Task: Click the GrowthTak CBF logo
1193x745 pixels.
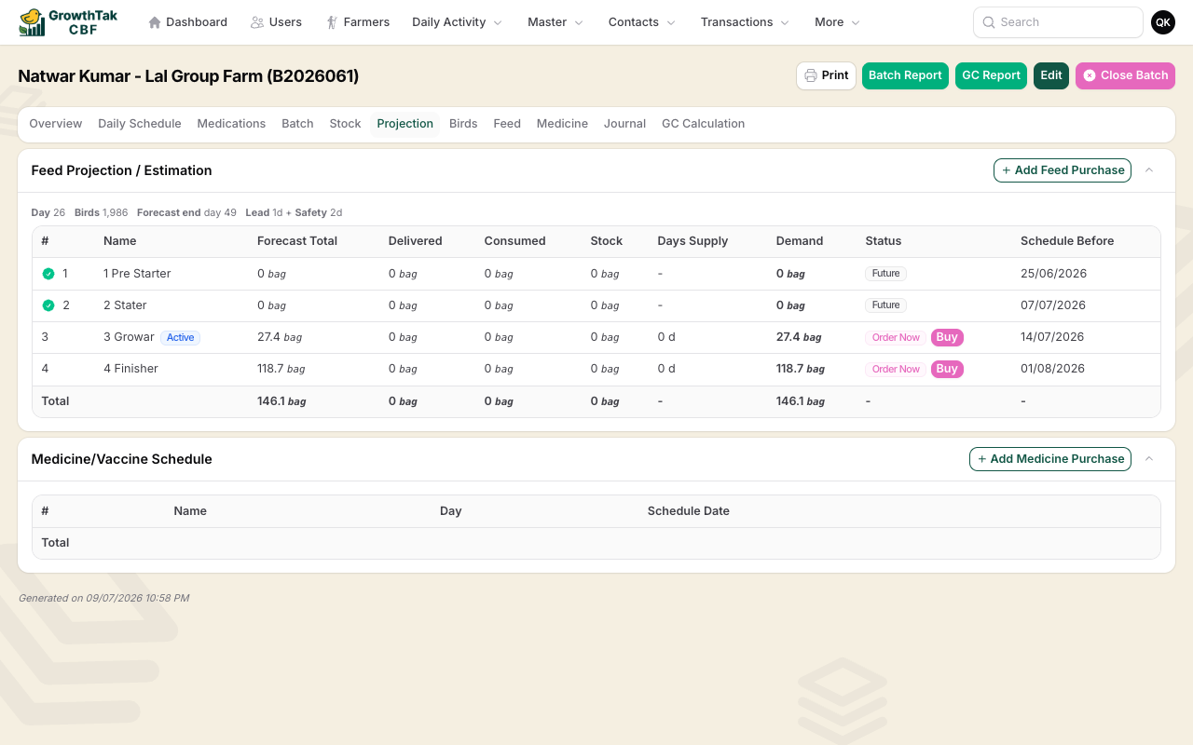Action: tap(68, 22)
